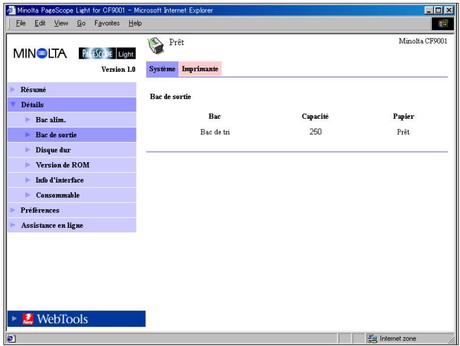Image resolution: width=460 pixels, height=346 pixels.
Task: Expand the Assistance en ligne arrow
Action: pyautogui.click(x=12, y=225)
